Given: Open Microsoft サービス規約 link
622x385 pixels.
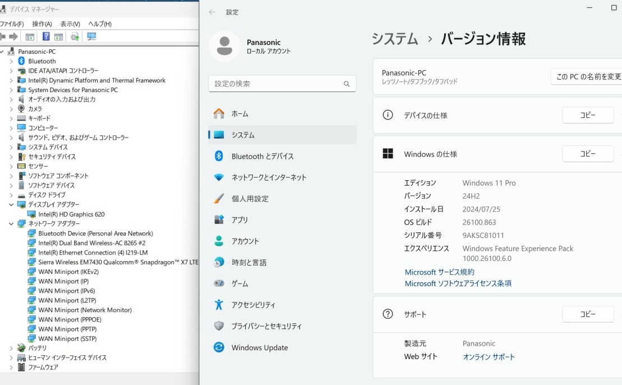Looking at the screenshot, I should tap(439, 272).
